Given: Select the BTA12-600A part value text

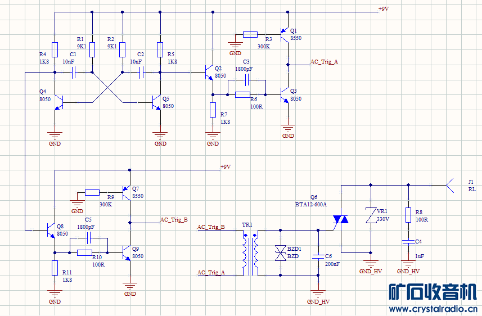Looking at the screenshot, I should [x=311, y=205].
